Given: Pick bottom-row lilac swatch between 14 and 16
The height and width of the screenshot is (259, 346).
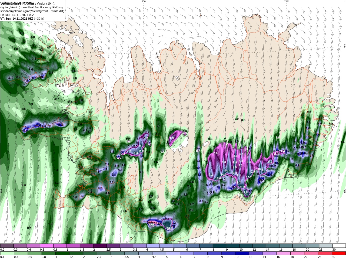Looking at the screenshot, I should tap(270, 253).
